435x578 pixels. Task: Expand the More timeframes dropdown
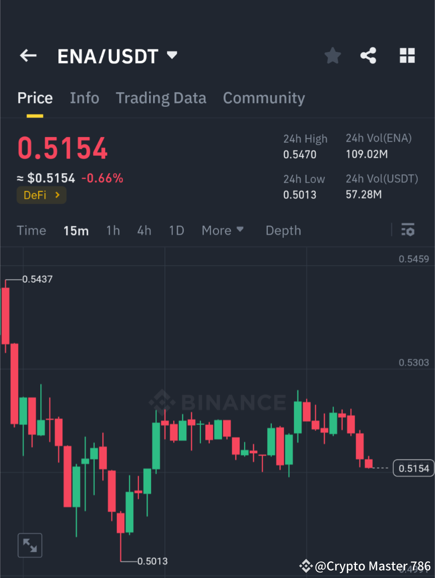(x=222, y=230)
